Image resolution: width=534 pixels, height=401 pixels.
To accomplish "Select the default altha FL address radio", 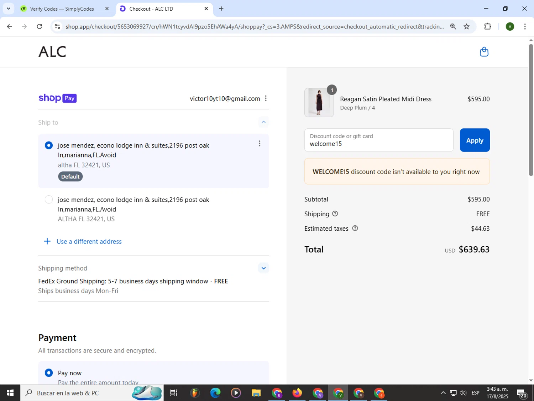I will [x=49, y=145].
